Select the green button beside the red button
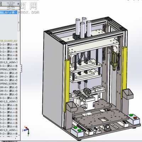 [131, 115]
